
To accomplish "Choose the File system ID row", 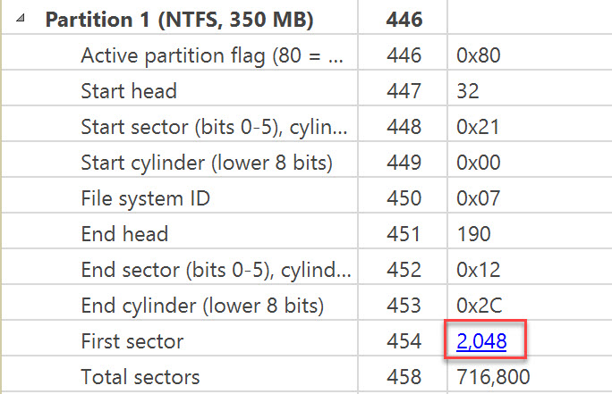I will tap(145, 198).
